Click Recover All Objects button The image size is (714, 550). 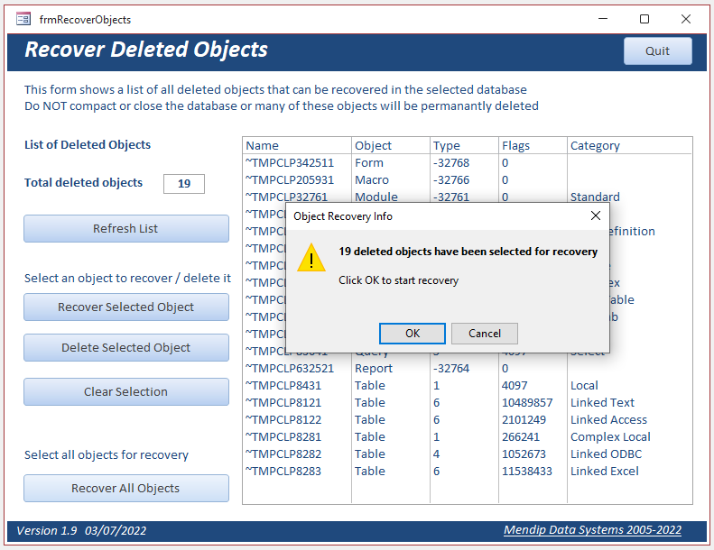[x=126, y=488]
